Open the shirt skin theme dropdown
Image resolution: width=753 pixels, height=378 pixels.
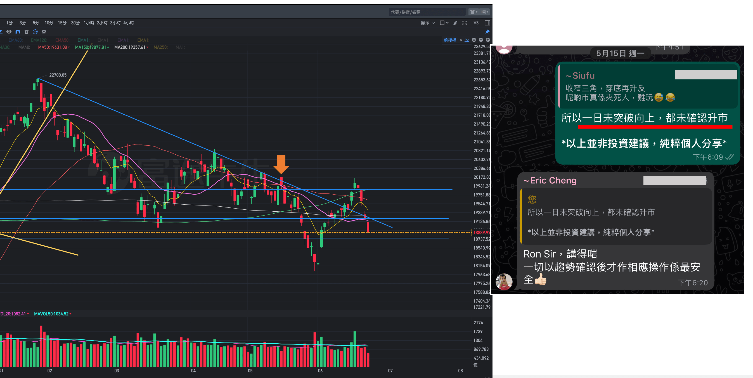pos(473,12)
